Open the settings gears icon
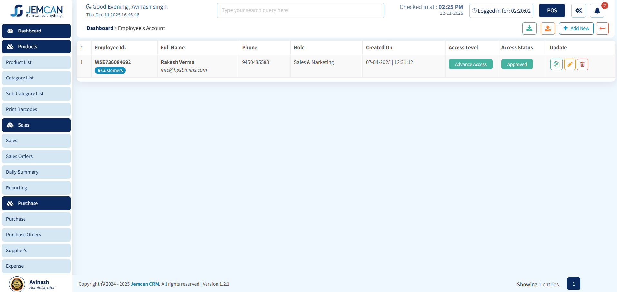Image resolution: width=617 pixels, height=292 pixels. pos(578,11)
